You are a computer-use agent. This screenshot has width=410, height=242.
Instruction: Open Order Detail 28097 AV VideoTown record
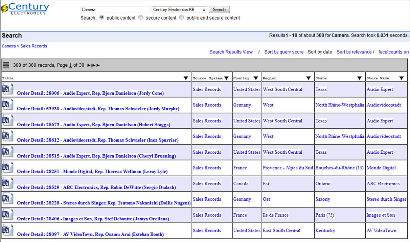tap(90, 234)
